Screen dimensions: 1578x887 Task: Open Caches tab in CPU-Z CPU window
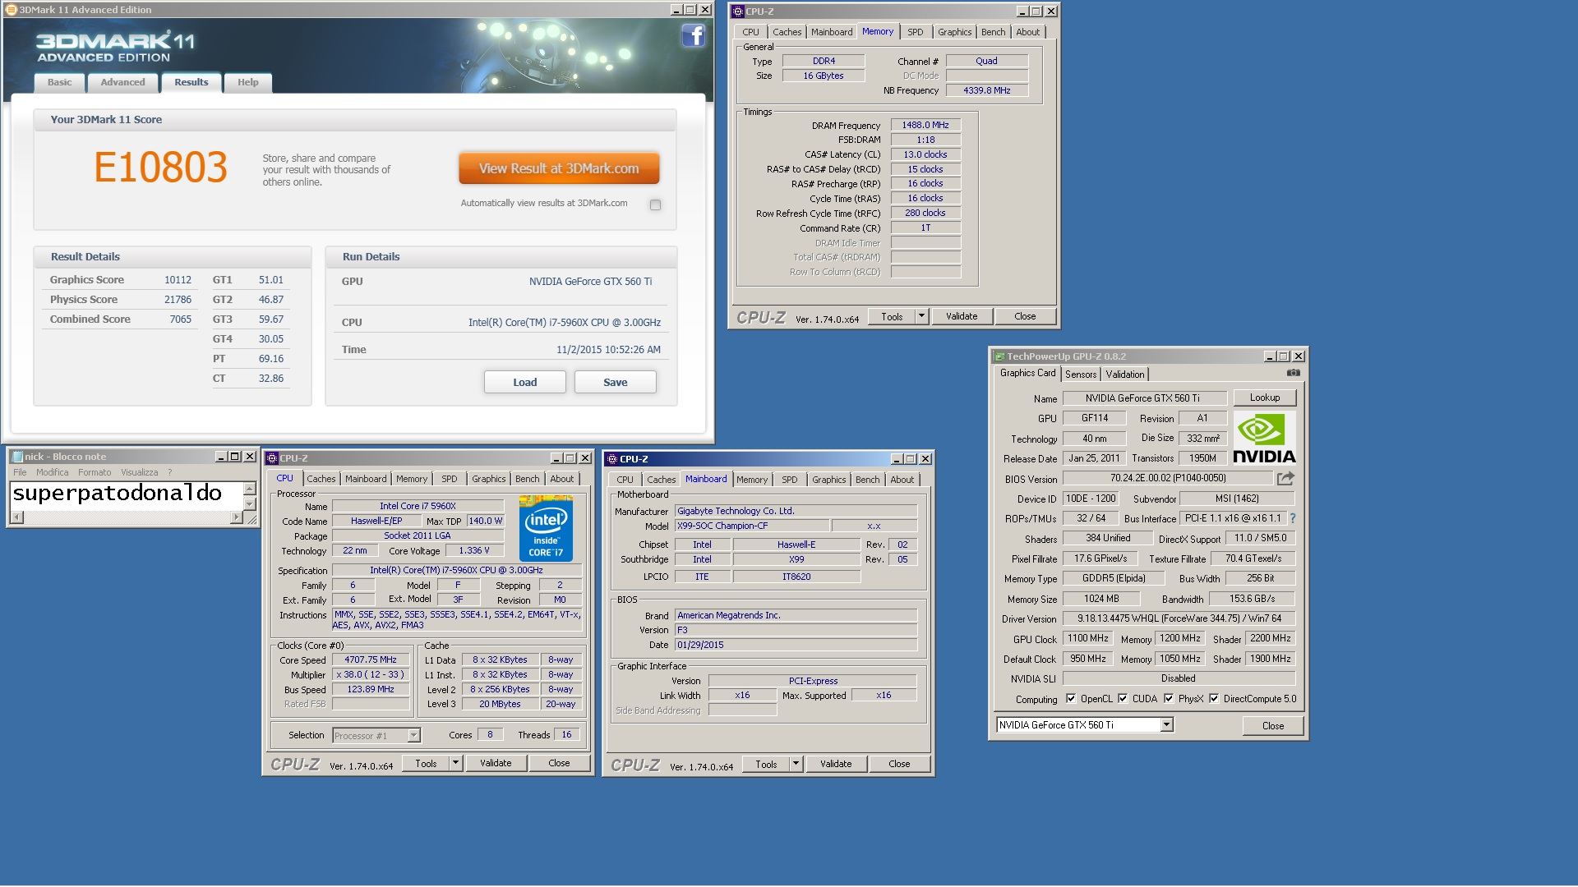(321, 479)
